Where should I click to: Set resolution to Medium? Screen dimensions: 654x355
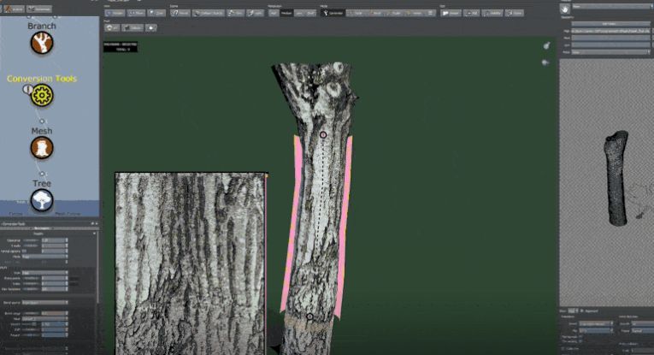click(x=286, y=14)
